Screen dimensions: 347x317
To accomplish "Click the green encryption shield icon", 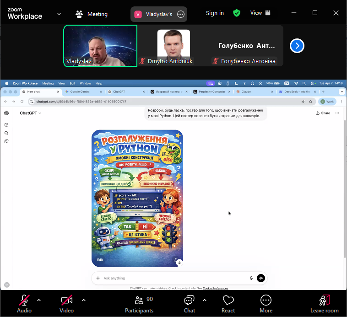I will click(x=237, y=13).
